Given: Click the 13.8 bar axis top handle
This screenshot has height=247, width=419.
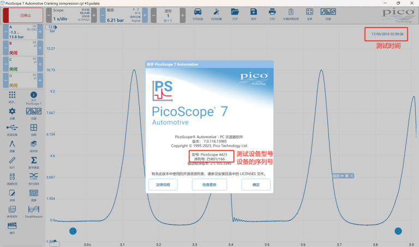Looking at the screenshot, I should (x=52, y=27).
